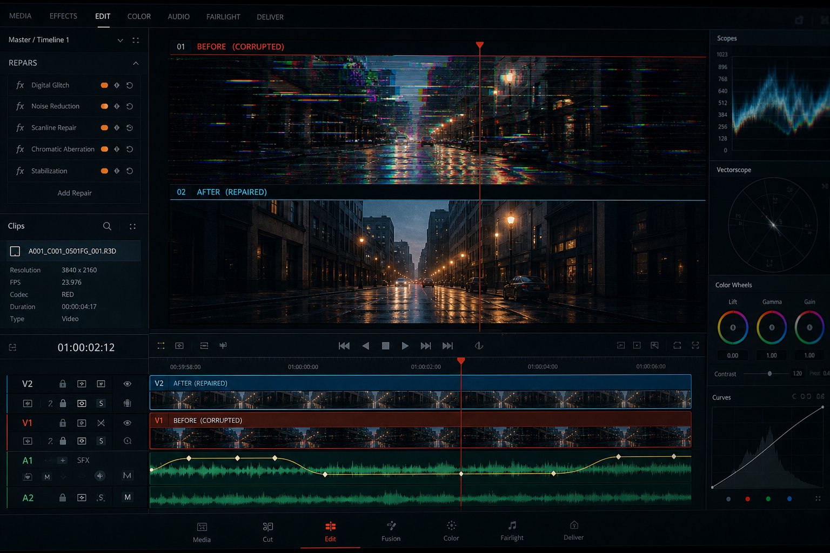Solo the V1 track with S button

pos(101,441)
